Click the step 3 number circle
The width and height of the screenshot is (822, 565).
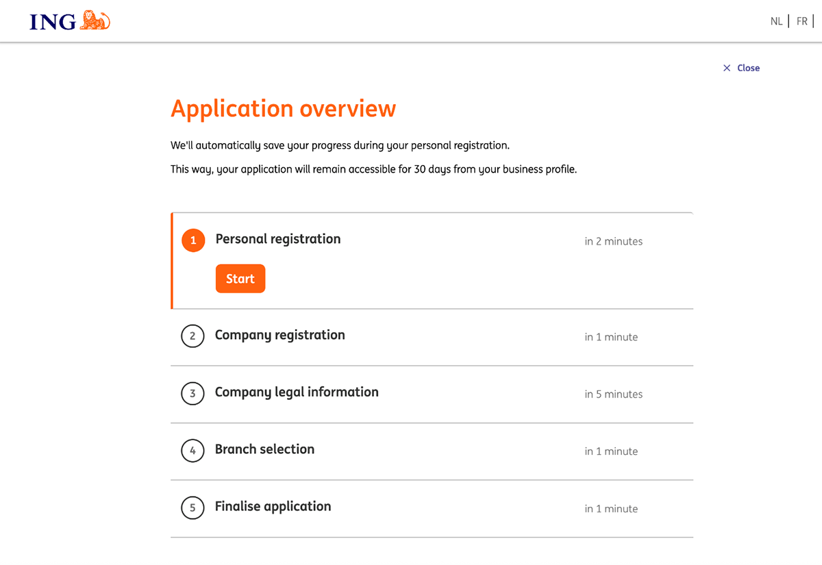click(192, 394)
